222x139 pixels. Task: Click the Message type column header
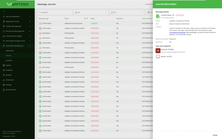(x=44, y=19)
